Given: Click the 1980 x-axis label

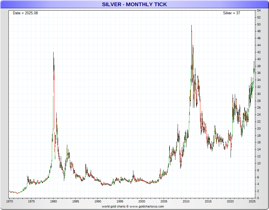Looking at the screenshot, I should (53, 201).
